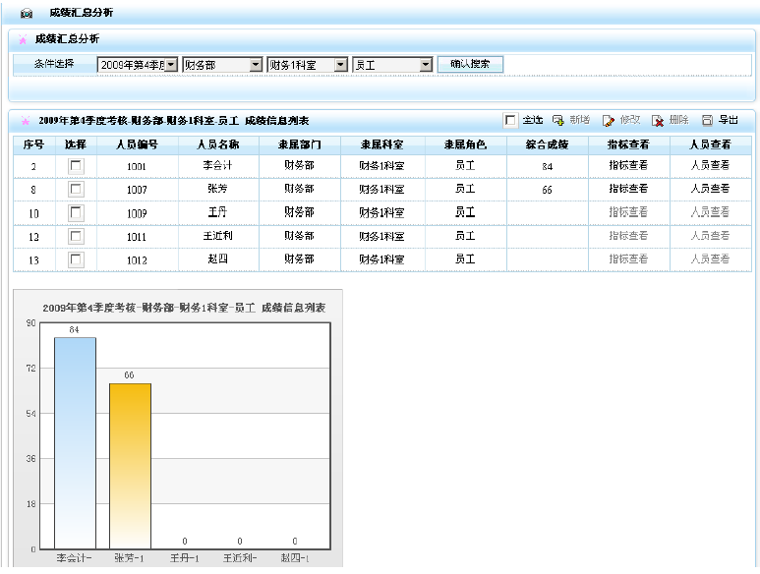760x574 pixels.
Task: Click the 赵四-1 axis label in chart
Action: (295, 558)
